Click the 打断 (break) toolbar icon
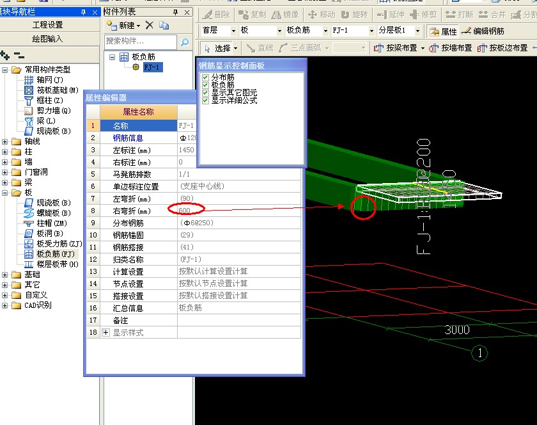 pyautogui.click(x=459, y=15)
